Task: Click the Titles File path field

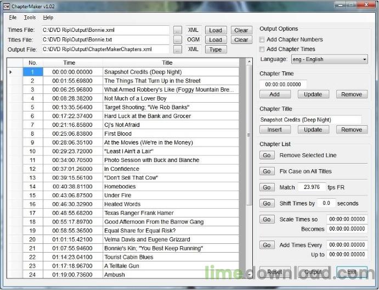Action: tap(105, 40)
